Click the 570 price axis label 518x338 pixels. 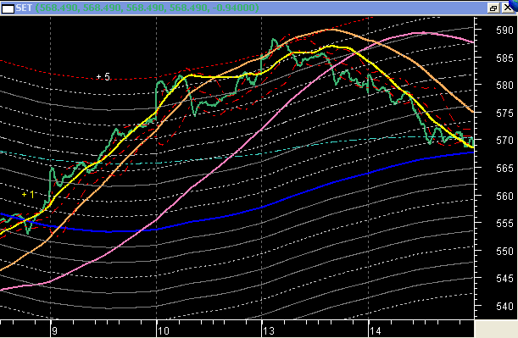504,141
